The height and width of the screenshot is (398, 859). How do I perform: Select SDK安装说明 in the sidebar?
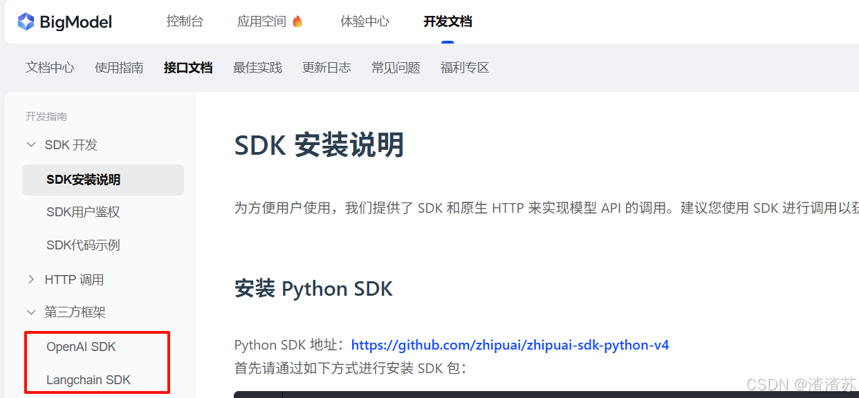(x=103, y=180)
